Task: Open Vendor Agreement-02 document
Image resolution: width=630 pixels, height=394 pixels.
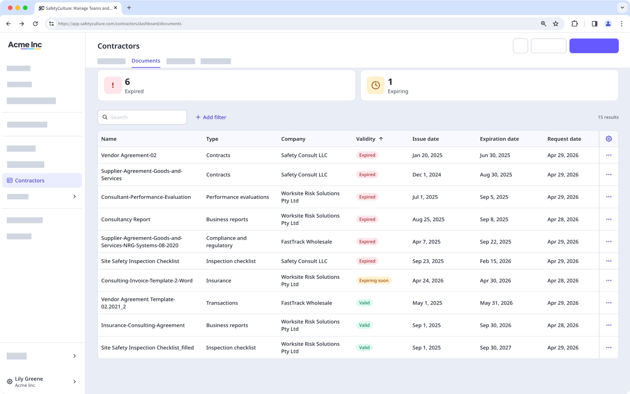Action: click(x=129, y=155)
